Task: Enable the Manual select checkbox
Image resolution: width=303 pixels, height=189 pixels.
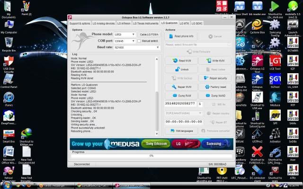Action: coord(139,41)
